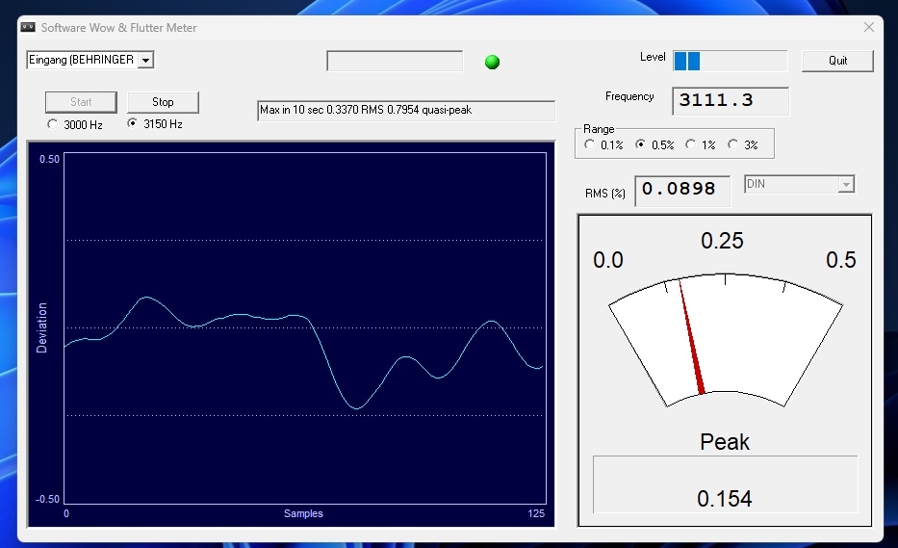This screenshot has height=548, width=898.
Task: Click the green status indicator light
Action: (492, 62)
